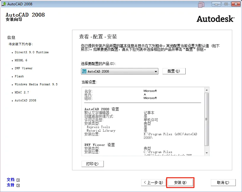Click the 组织 label in settings
Viewport: 242px width, 192px height.
[x=88, y=98]
